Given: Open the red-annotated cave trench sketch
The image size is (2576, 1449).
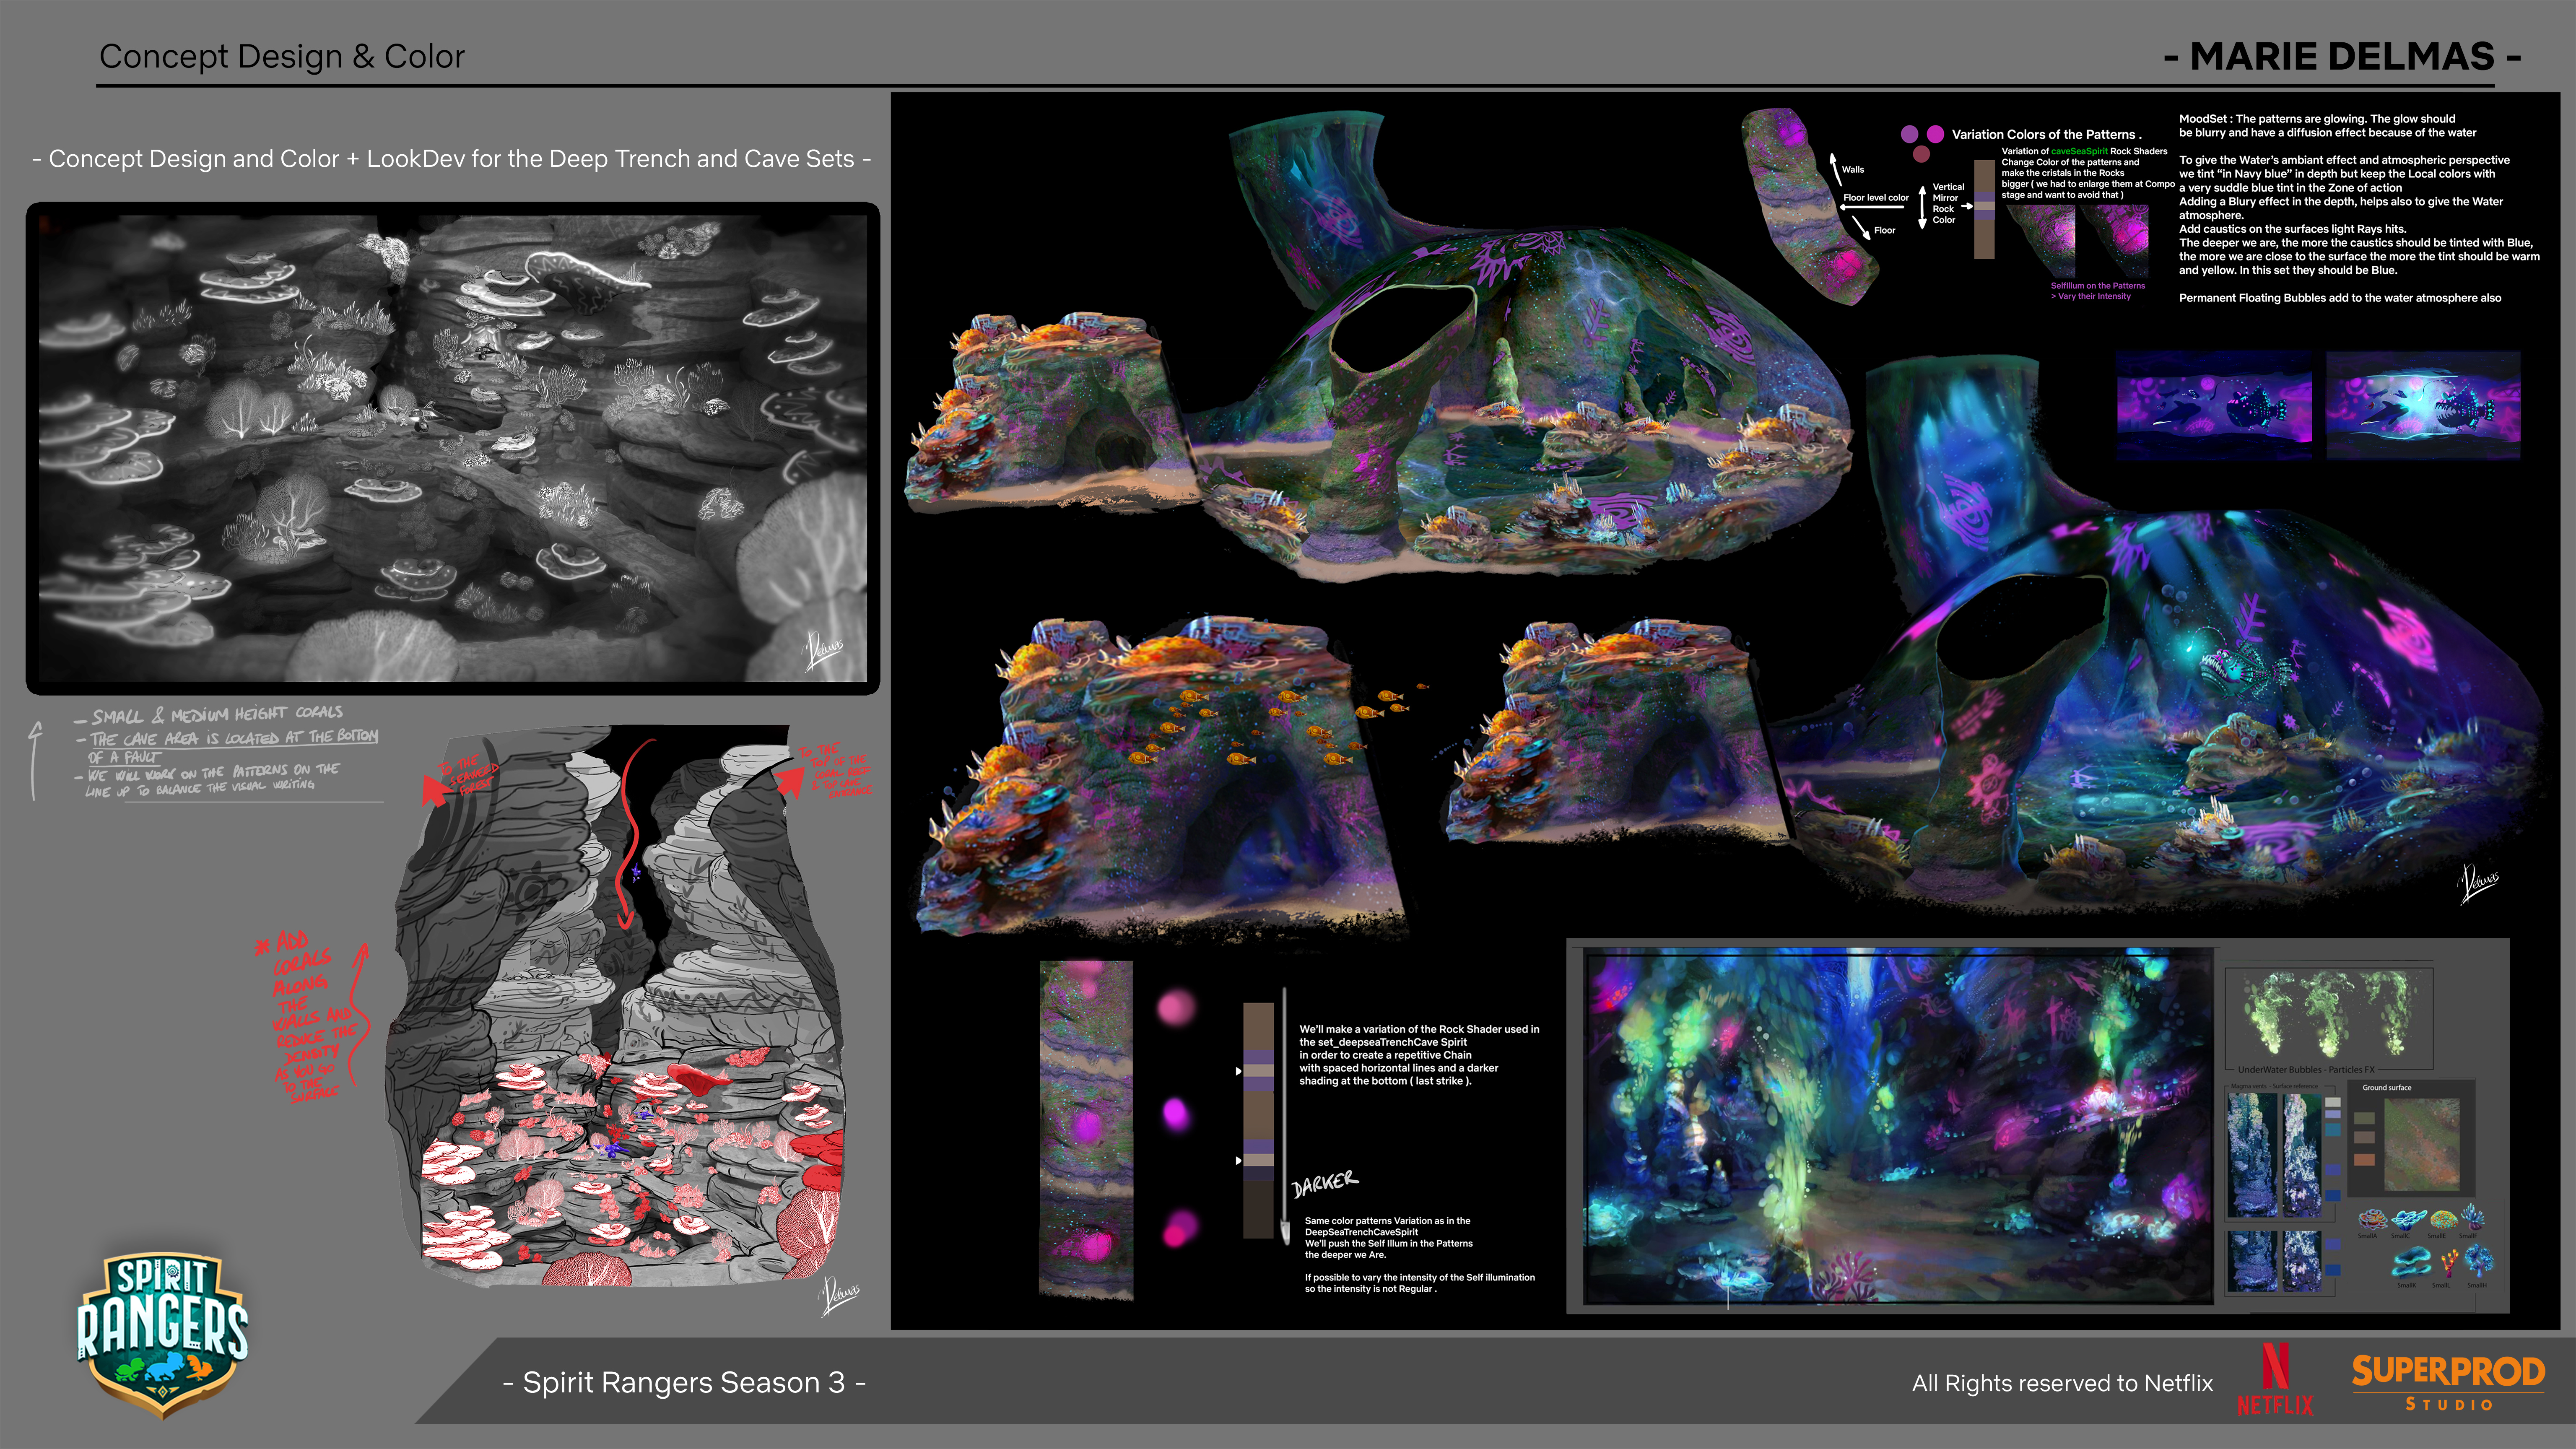Looking at the screenshot, I should click(x=615, y=1005).
